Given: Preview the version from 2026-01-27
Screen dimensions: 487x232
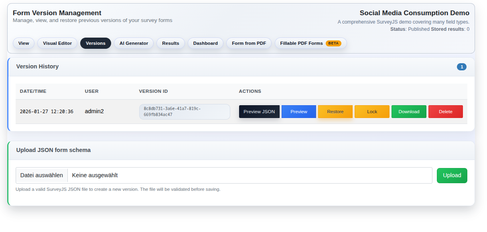Looking at the screenshot, I should tap(298, 112).
